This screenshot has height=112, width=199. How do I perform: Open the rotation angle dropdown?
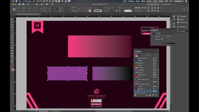[x=69, y=8]
